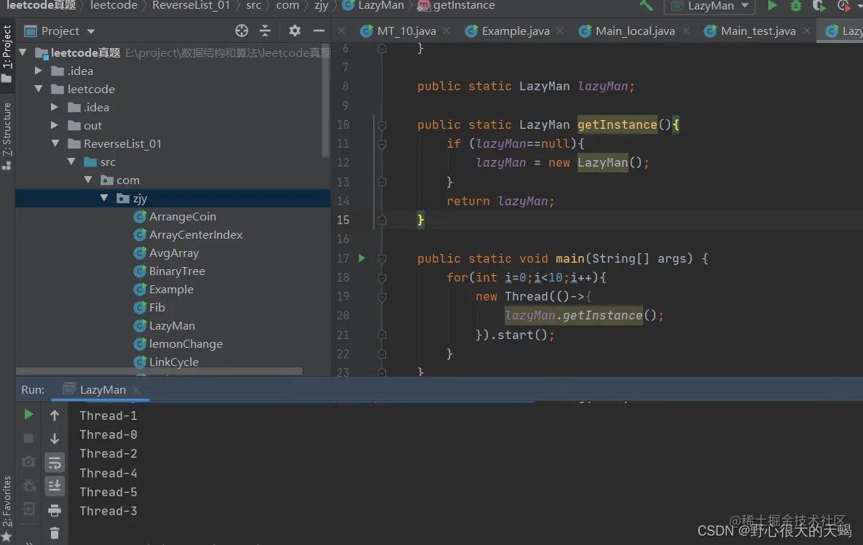Run with coverage using the shield icon

[819, 6]
